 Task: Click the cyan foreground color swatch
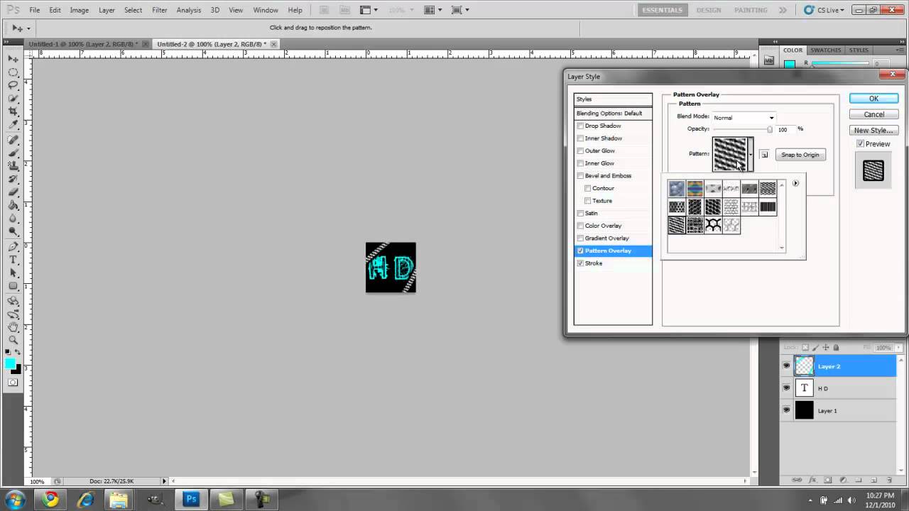tap(10, 363)
